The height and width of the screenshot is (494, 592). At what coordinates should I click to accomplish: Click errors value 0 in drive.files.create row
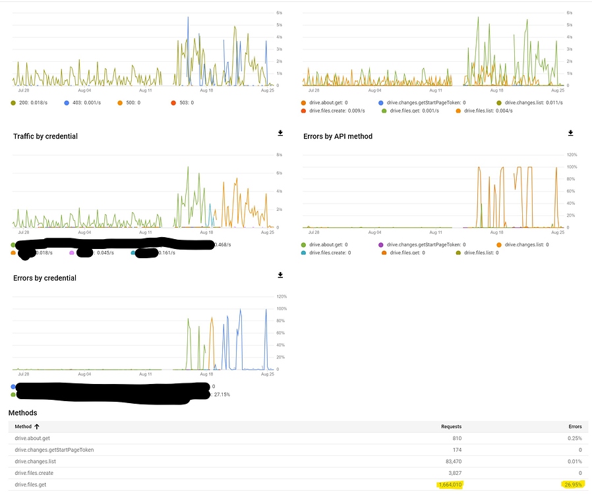coord(580,474)
